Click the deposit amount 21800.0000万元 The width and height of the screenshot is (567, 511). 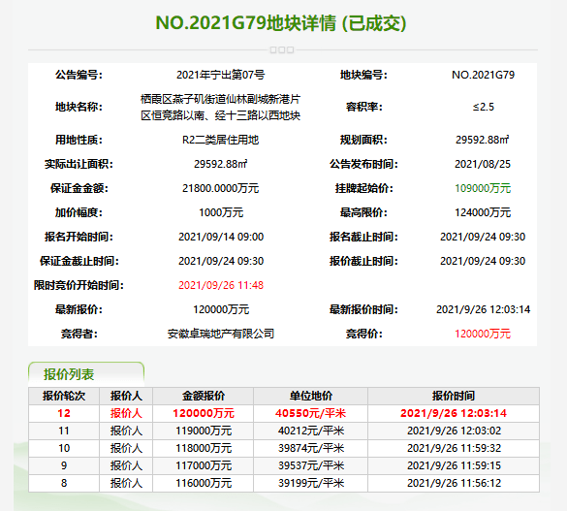click(221, 188)
